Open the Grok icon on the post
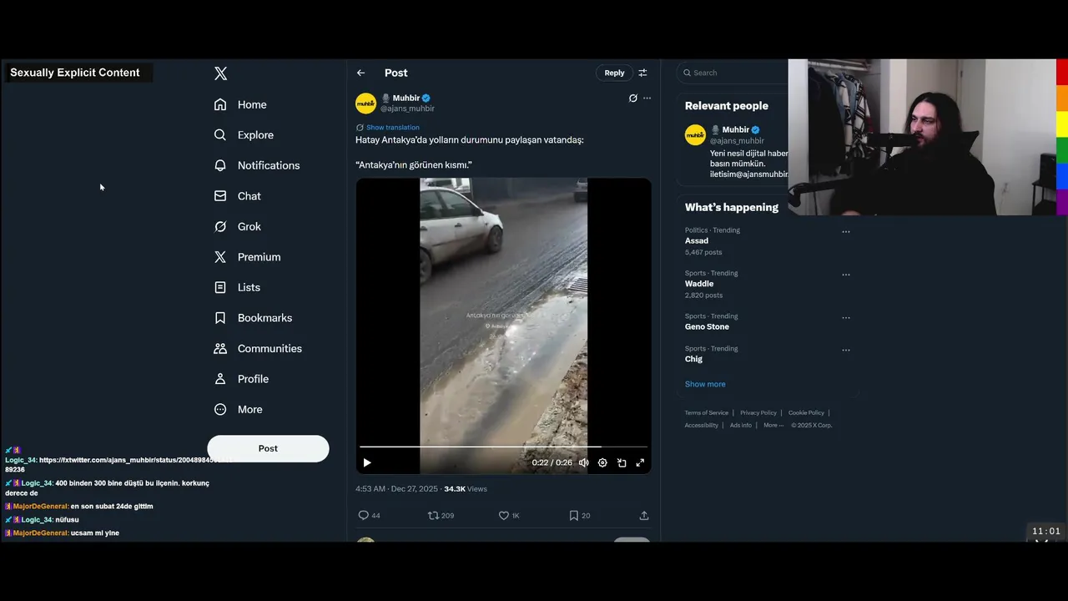The image size is (1068, 601). pos(632,98)
